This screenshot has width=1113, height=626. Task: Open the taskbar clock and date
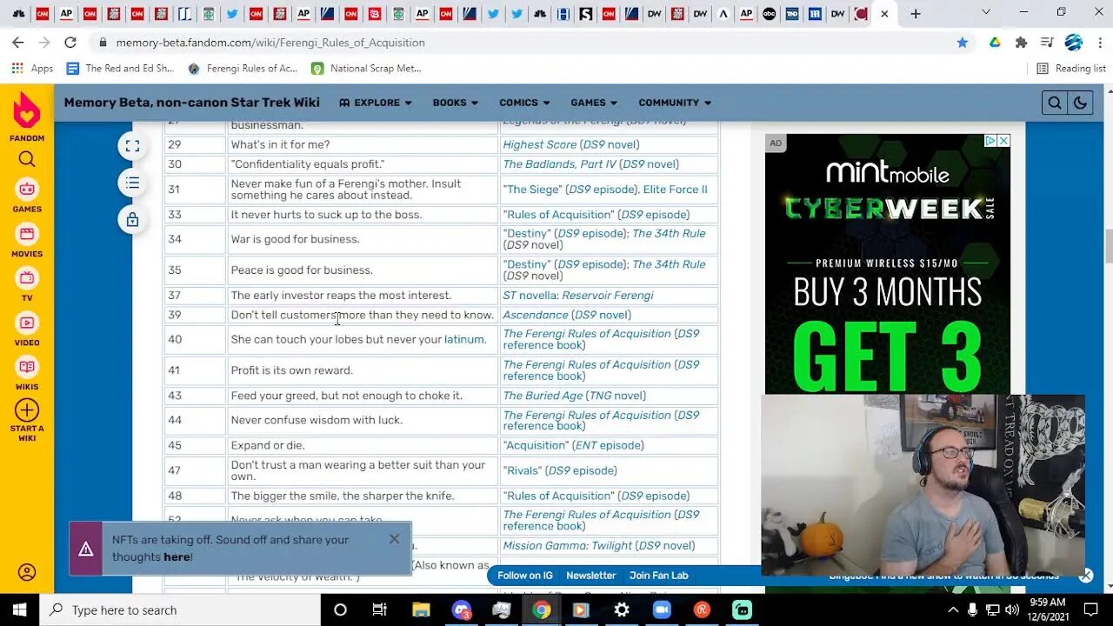(x=1048, y=610)
